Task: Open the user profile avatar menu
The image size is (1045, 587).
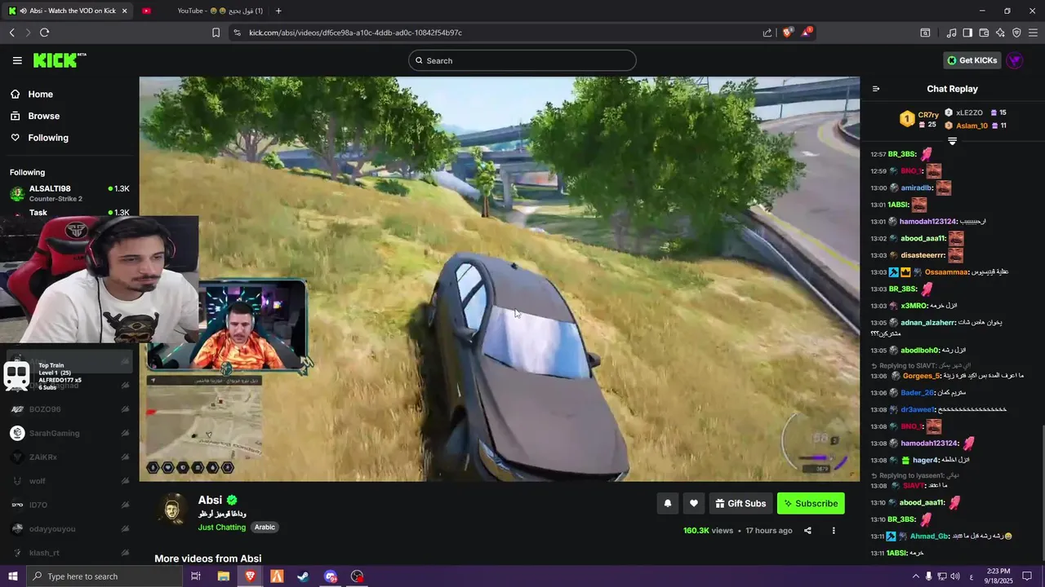Action: (1015, 60)
